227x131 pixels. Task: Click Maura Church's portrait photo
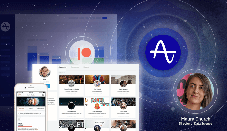[195, 91]
